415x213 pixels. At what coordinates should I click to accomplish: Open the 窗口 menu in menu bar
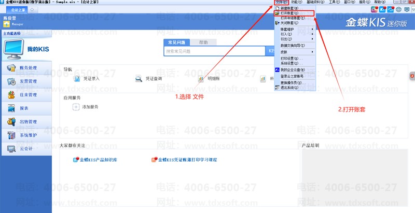tap(349, 2)
